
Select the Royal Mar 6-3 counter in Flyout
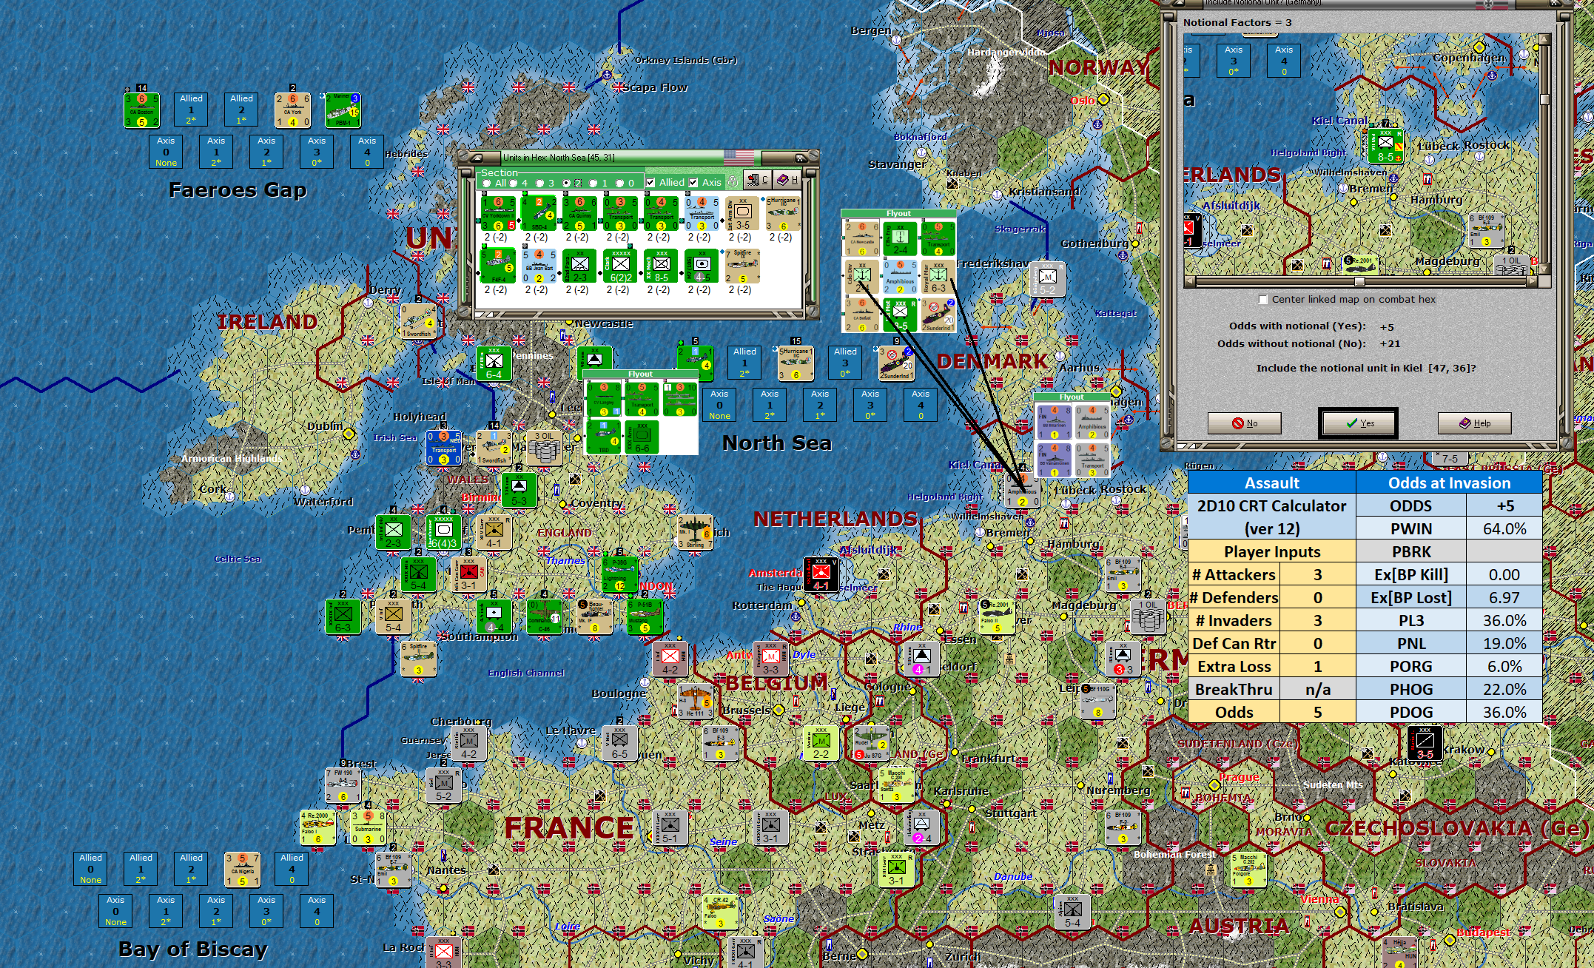pyautogui.click(x=938, y=277)
